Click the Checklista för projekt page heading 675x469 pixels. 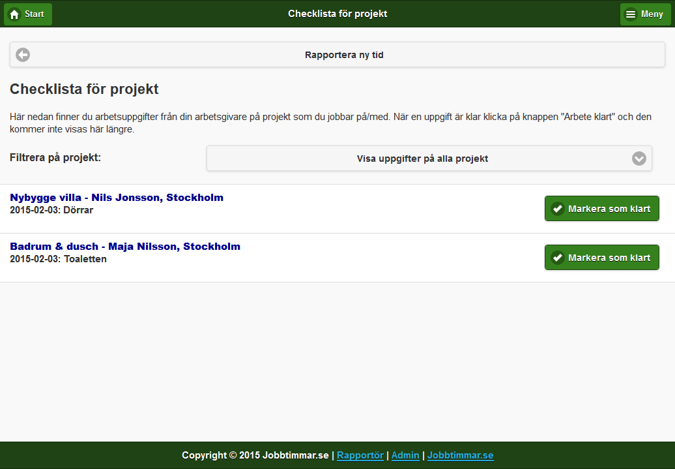coord(84,89)
